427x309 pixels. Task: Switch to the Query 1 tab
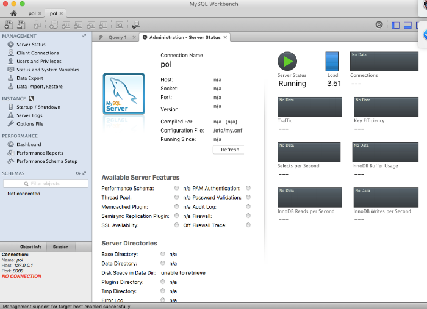(x=117, y=37)
